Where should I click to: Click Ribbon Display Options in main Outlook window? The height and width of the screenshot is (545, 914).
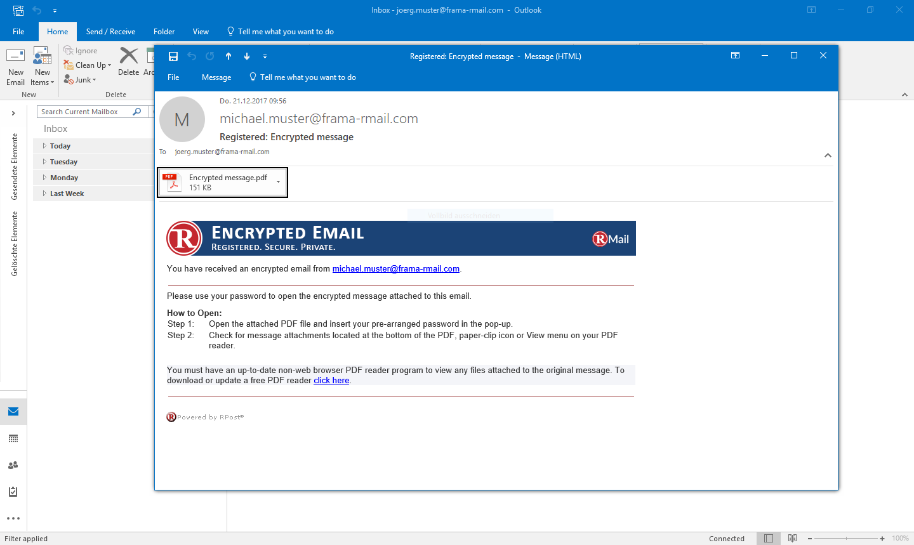click(811, 10)
